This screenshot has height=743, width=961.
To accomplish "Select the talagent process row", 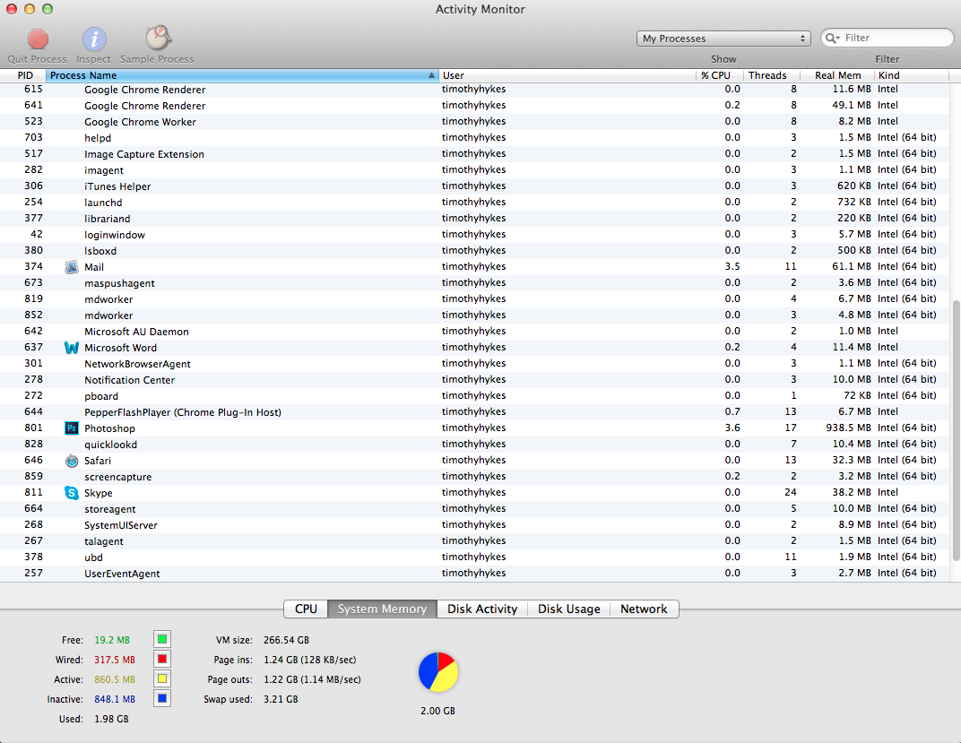I will 475,540.
